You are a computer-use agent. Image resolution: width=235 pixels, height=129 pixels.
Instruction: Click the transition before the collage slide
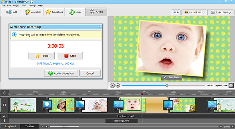168,105
